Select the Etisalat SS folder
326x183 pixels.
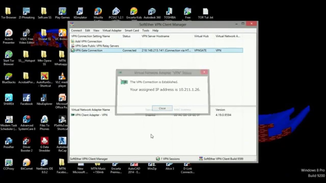click(44, 35)
